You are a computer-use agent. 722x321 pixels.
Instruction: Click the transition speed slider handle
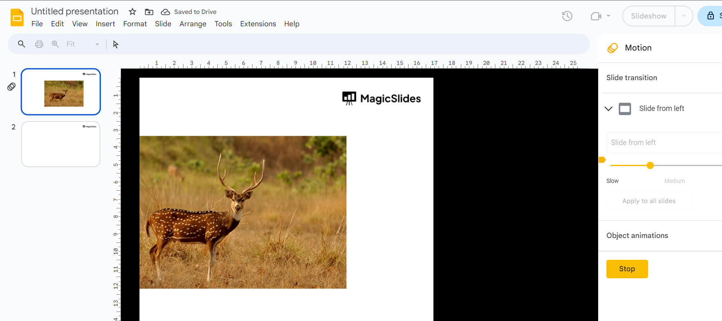(x=650, y=166)
